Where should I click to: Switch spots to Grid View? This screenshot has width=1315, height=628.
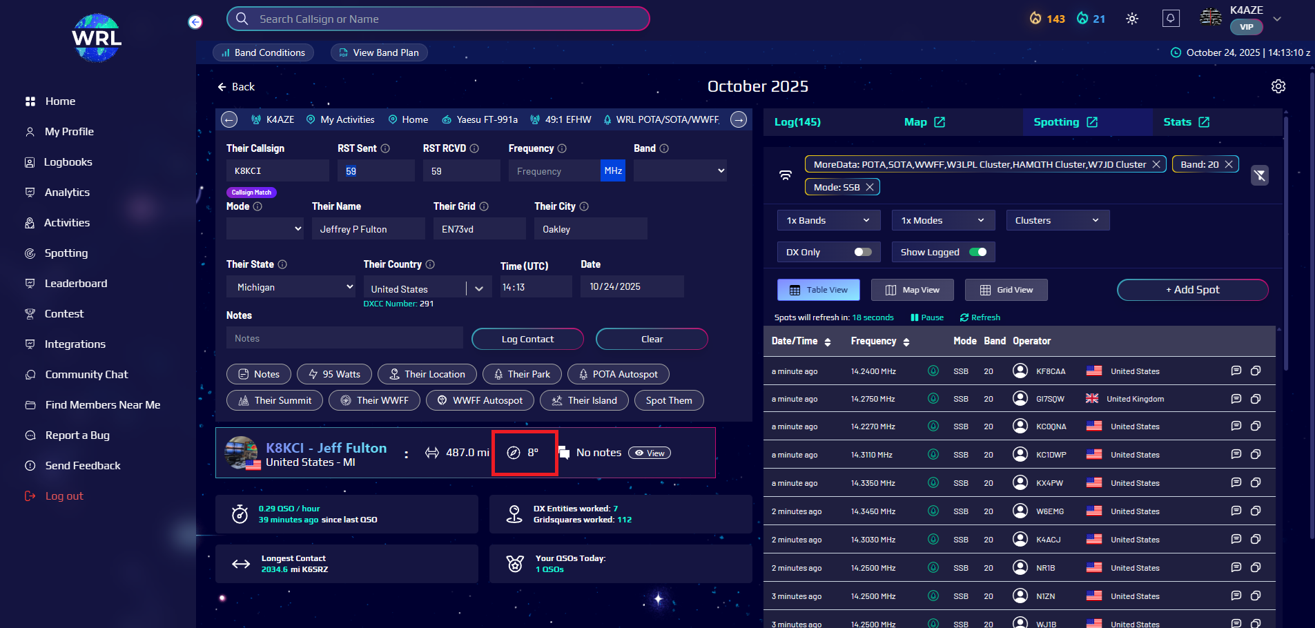tap(1006, 290)
